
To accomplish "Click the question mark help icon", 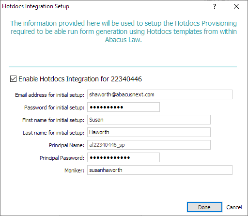I will point(215,6).
